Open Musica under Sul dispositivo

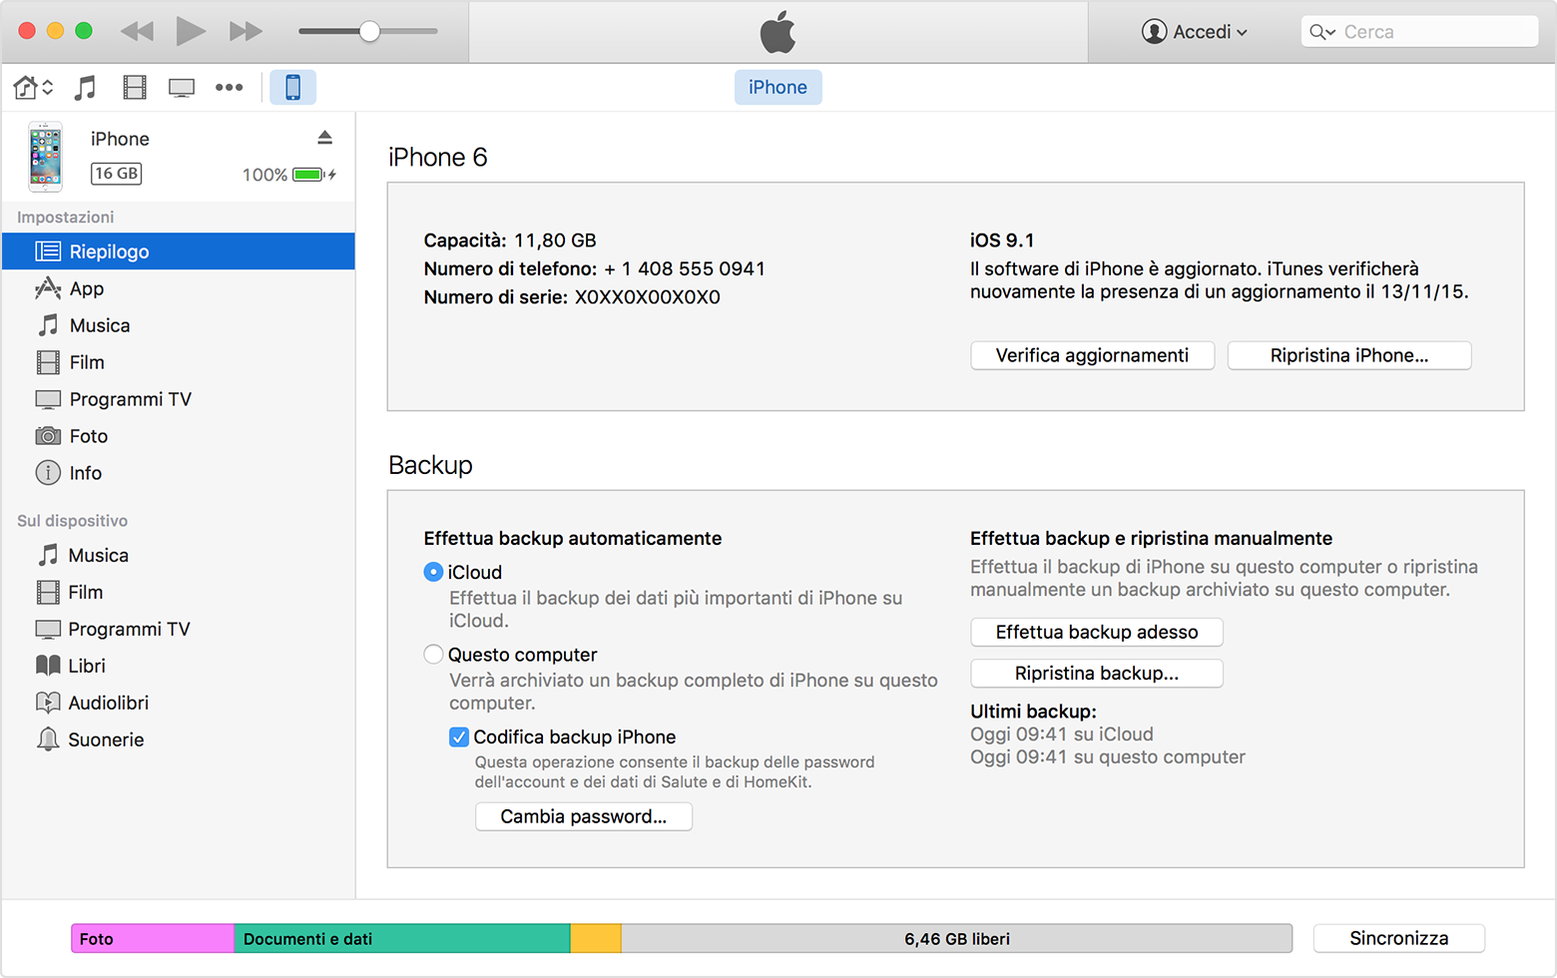tap(179, 555)
